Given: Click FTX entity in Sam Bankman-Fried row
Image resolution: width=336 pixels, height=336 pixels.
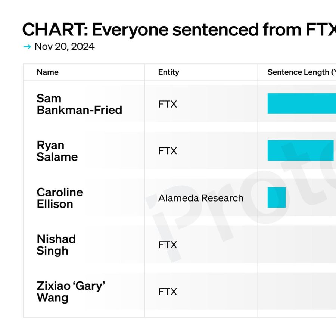Looking at the screenshot, I should click(x=168, y=104).
